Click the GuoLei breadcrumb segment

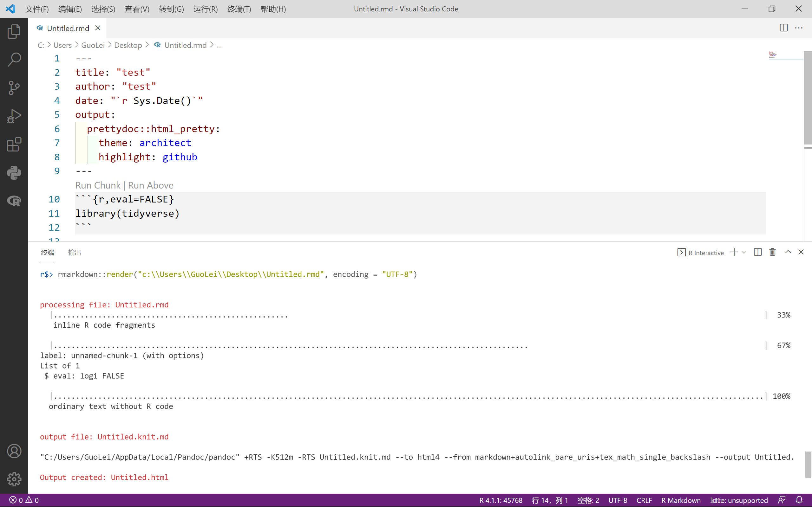click(x=93, y=45)
